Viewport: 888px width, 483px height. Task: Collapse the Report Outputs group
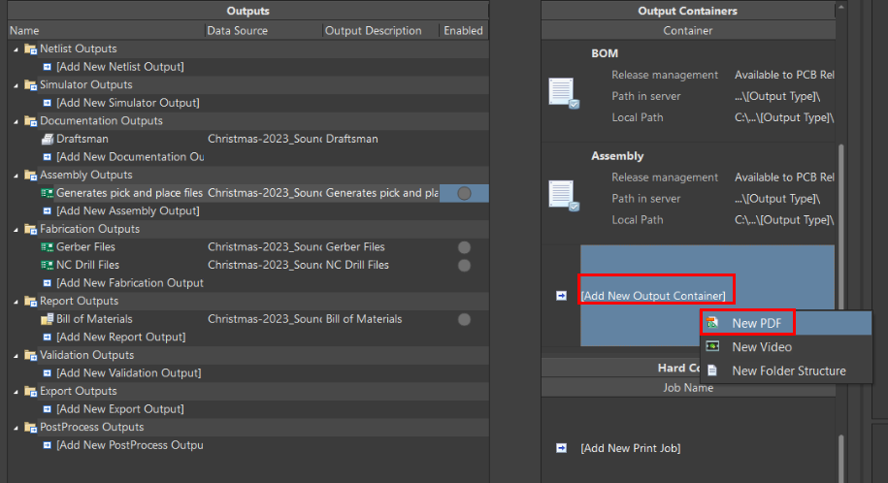(16, 302)
